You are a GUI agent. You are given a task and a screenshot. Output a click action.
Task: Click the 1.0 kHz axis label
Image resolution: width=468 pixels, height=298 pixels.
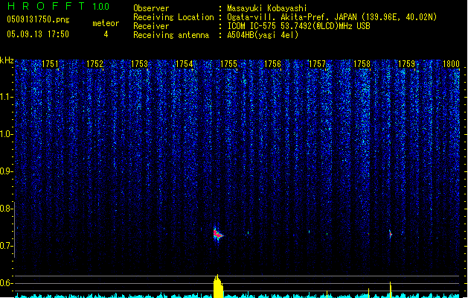[7, 134]
